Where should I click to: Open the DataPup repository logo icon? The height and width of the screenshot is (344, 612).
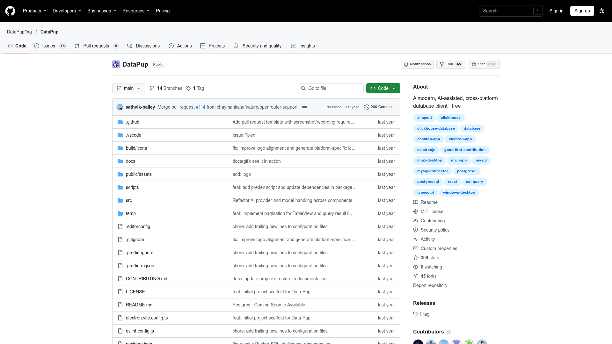[x=116, y=64]
